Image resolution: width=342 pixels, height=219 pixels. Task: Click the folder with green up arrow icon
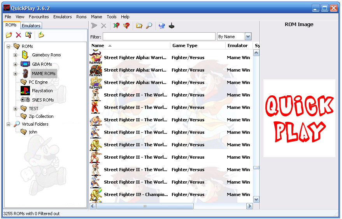[x=41, y=35]
